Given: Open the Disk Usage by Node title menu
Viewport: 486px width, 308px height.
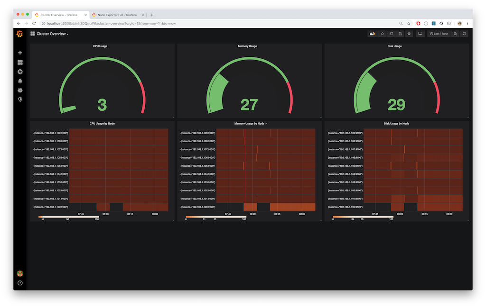Looking at the screenshot, I should coord(396,124).
